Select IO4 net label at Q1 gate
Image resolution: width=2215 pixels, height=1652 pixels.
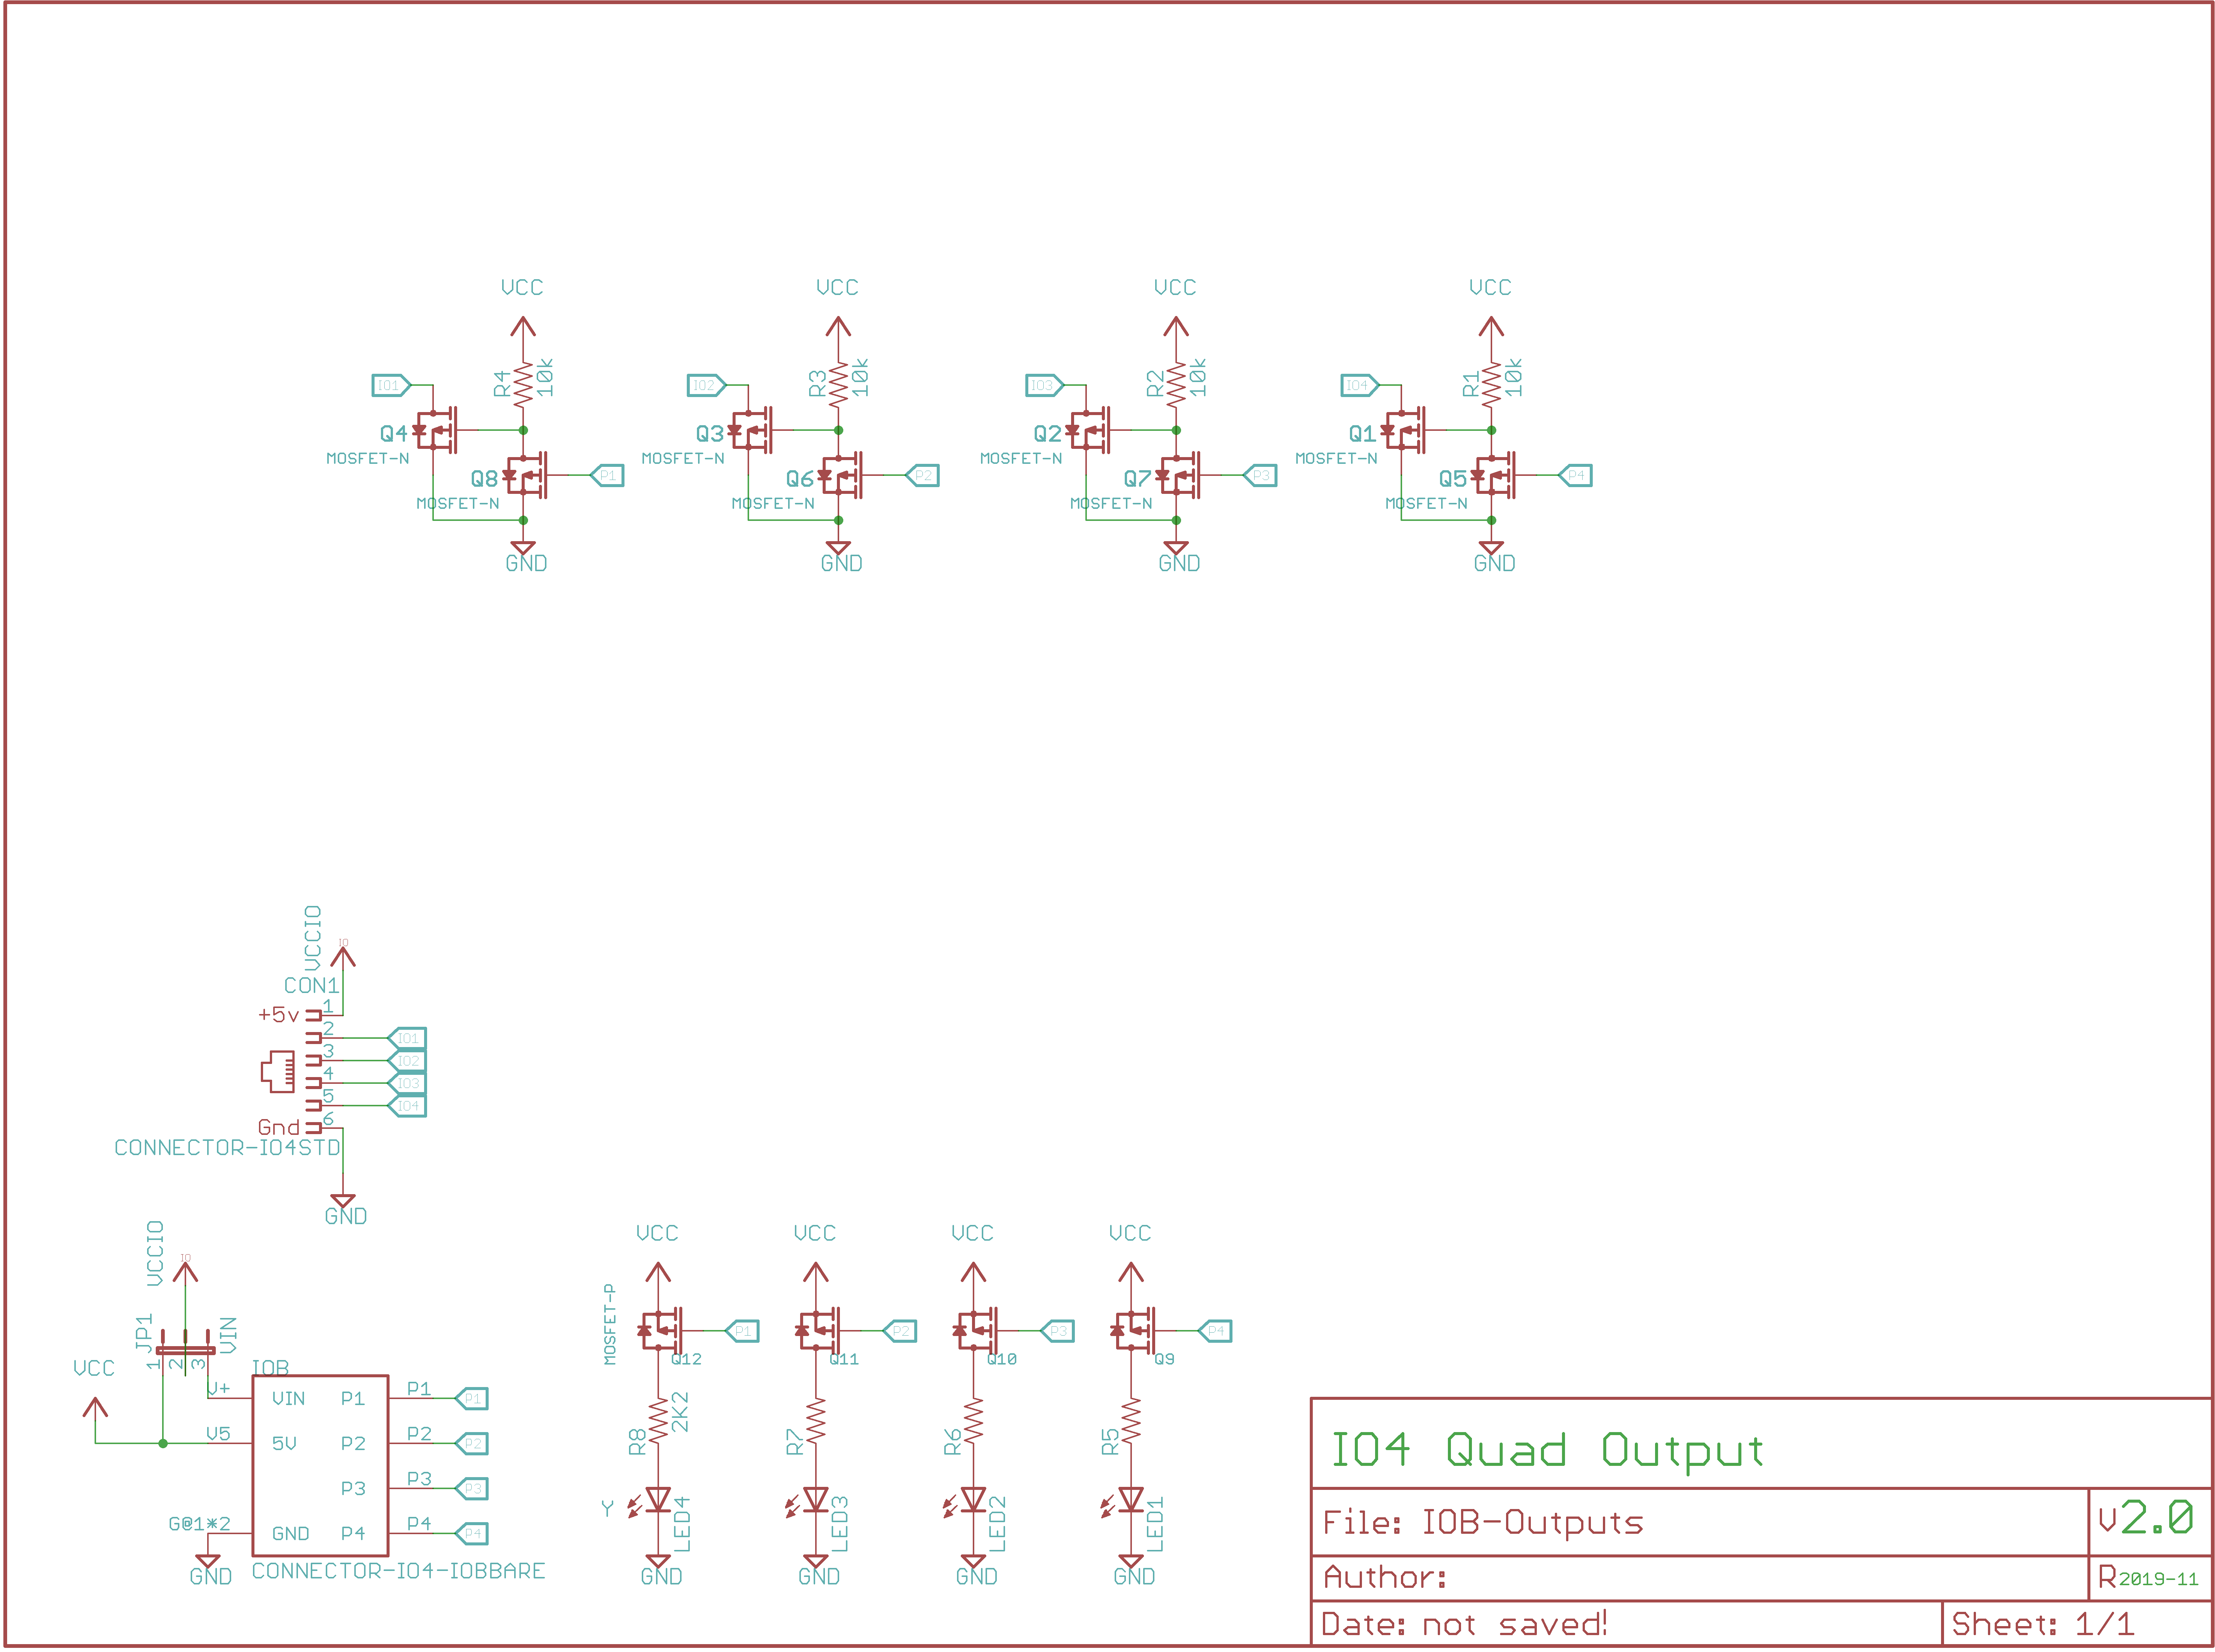pyautogui.click(x=1360, y=385)
